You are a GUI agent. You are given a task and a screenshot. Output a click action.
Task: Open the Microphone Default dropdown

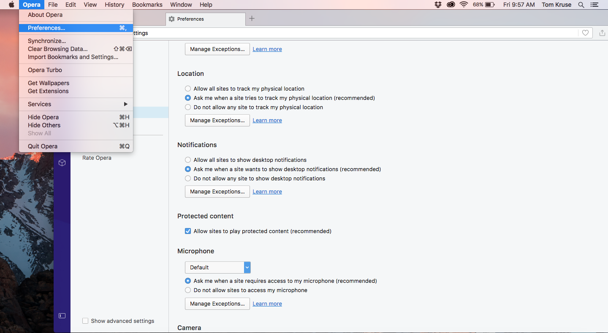pyautogui.click(x=217, y=267)
